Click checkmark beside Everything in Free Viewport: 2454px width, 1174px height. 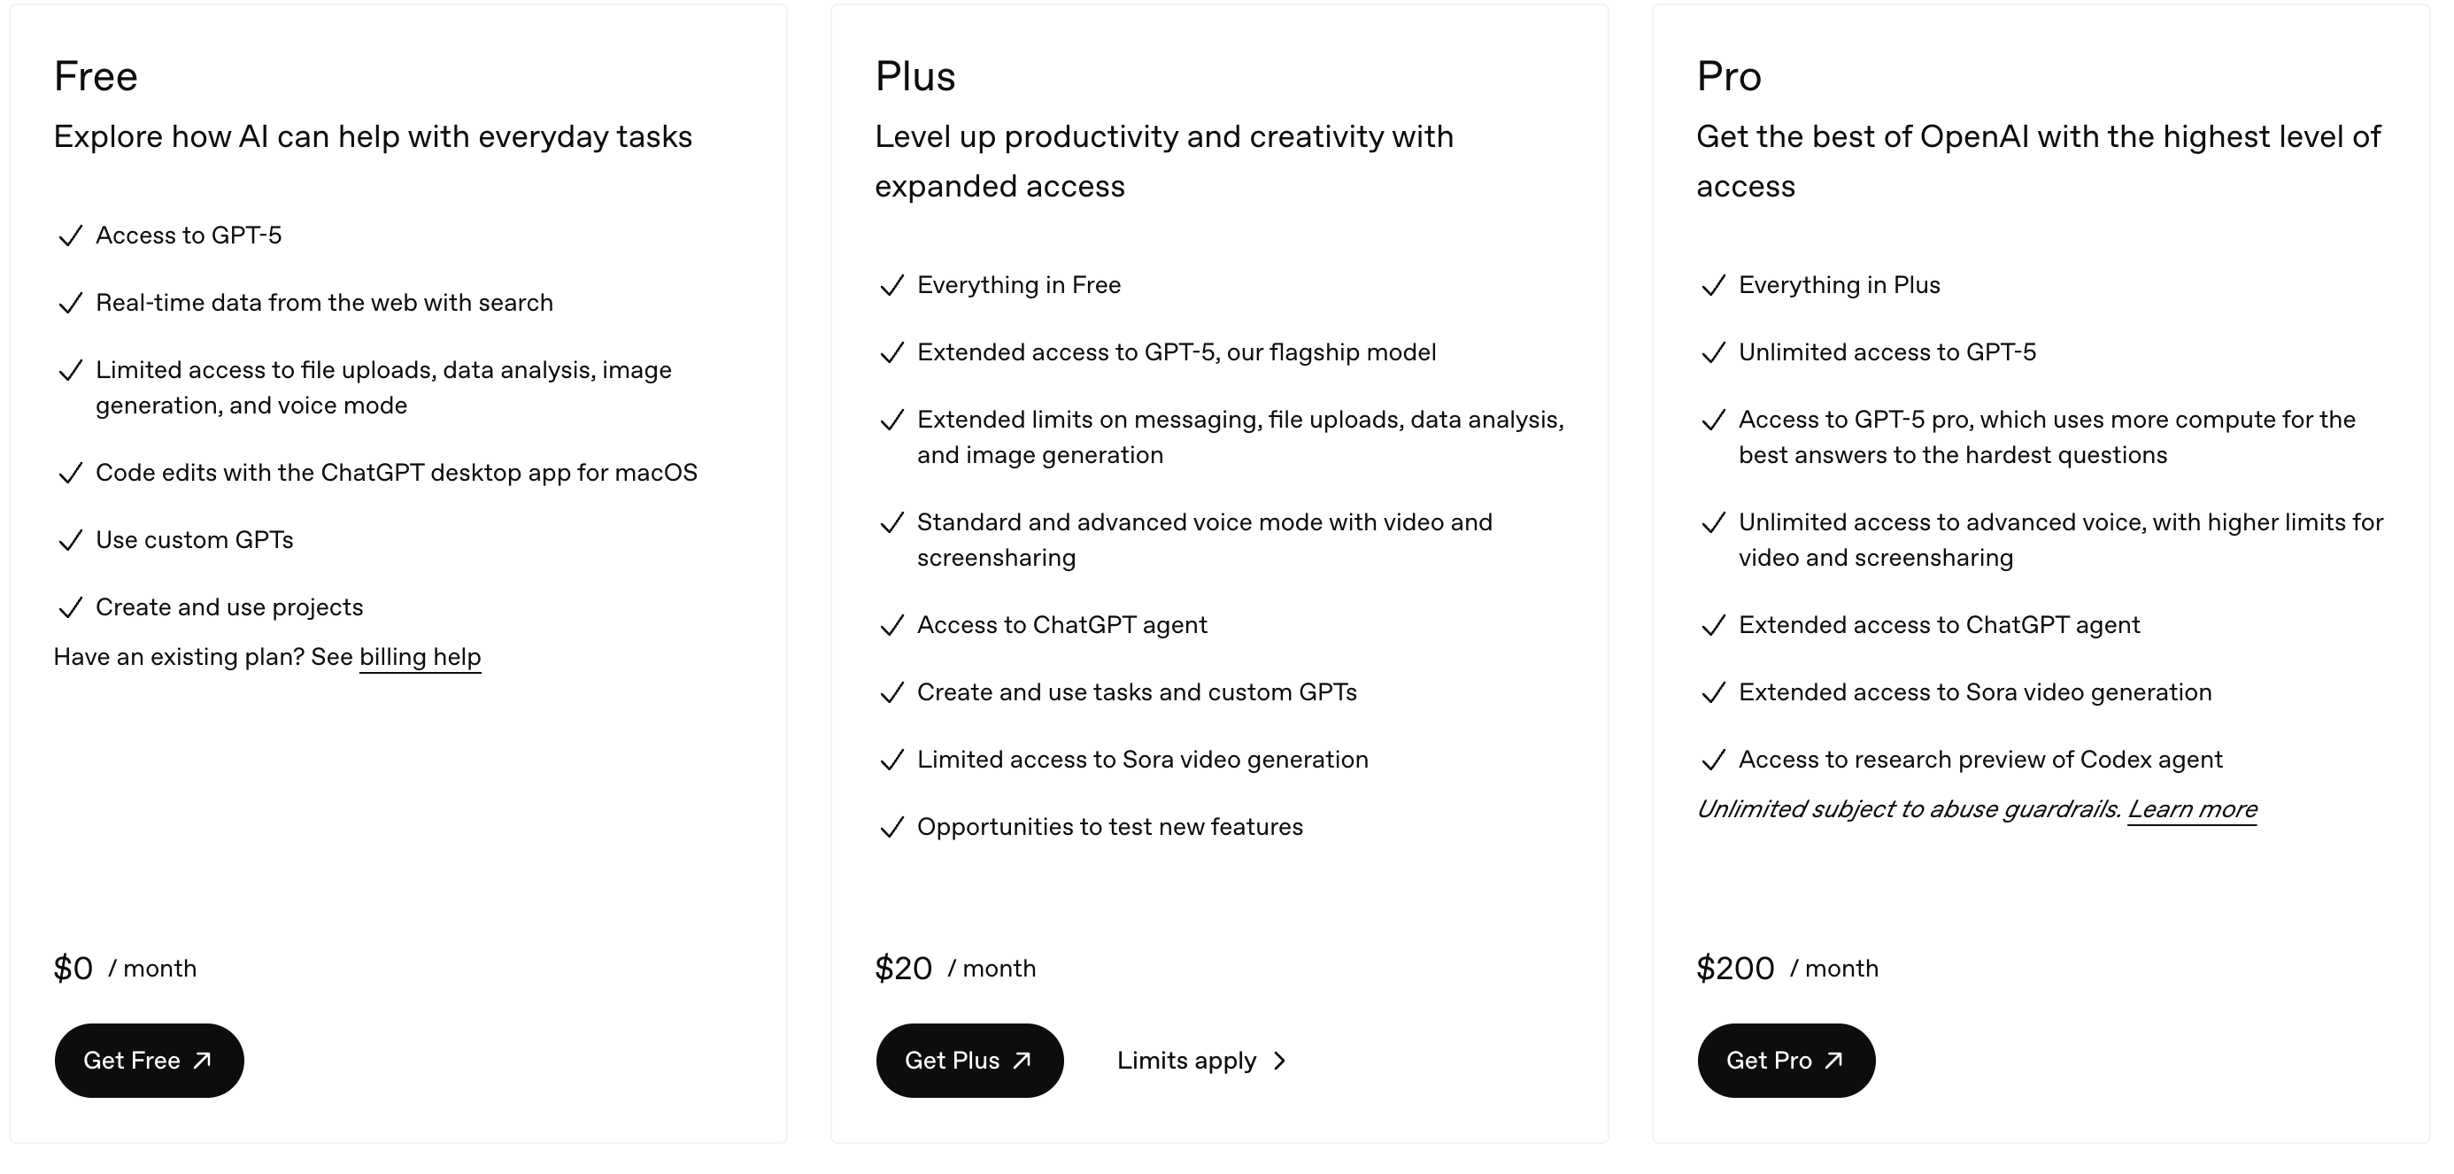(x=891, y=285)
